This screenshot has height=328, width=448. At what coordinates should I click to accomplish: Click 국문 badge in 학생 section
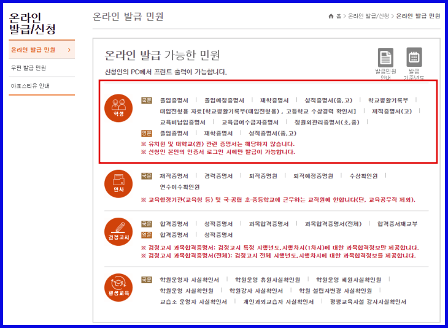[x=147, y=100]
